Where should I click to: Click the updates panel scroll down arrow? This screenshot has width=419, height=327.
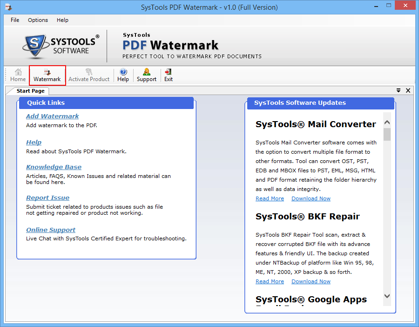(x=387, y=296)
